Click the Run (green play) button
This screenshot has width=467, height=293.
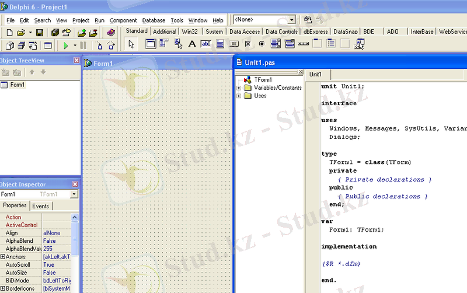click(x=66, y=45)
